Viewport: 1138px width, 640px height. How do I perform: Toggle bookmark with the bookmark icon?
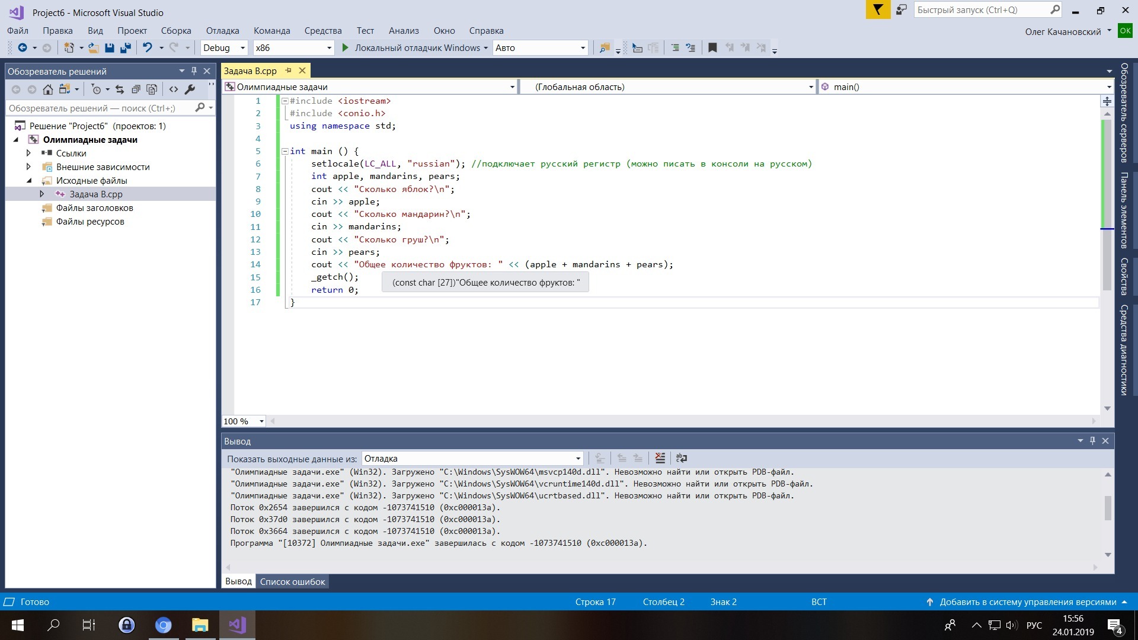tap(712, 48)
